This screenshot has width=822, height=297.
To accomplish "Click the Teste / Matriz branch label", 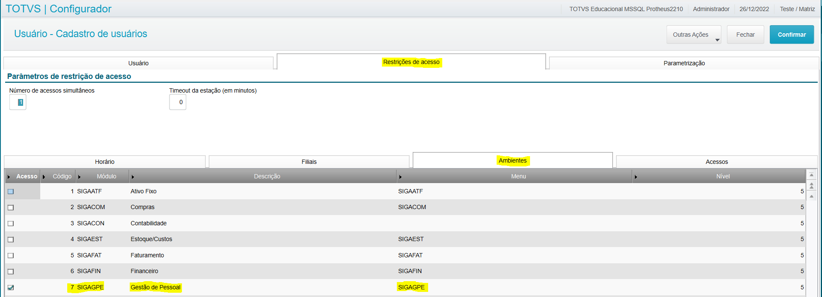I will 797,9.
